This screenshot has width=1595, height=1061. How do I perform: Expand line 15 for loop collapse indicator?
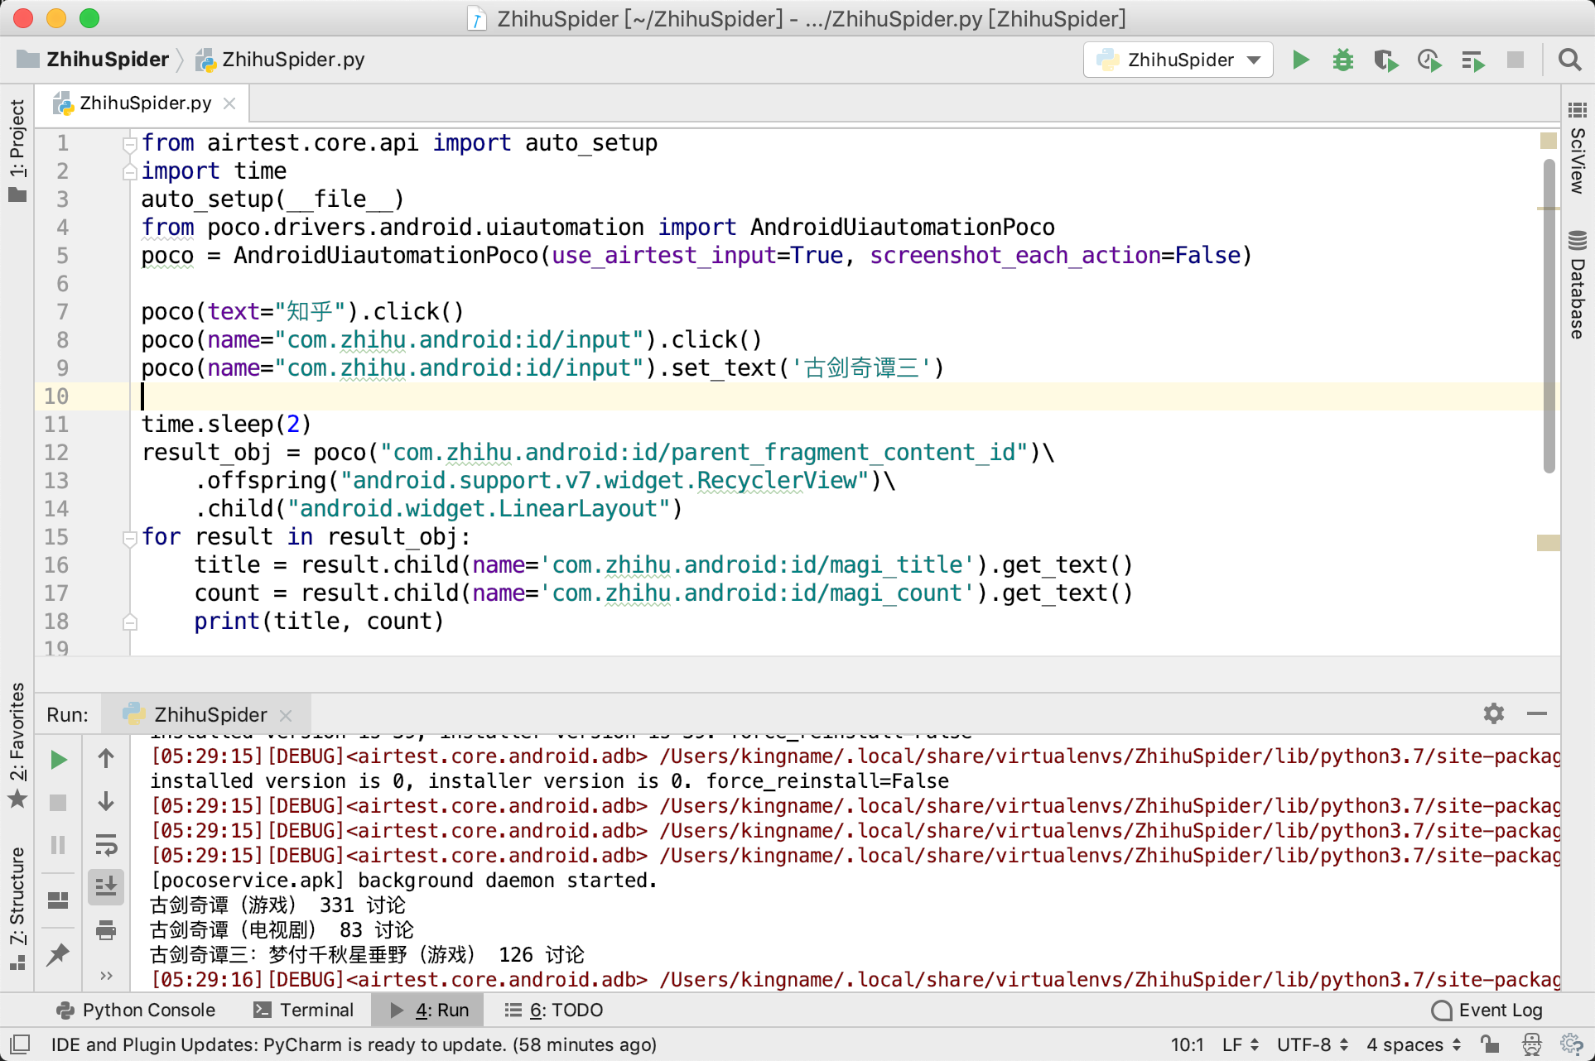point(130,536)
